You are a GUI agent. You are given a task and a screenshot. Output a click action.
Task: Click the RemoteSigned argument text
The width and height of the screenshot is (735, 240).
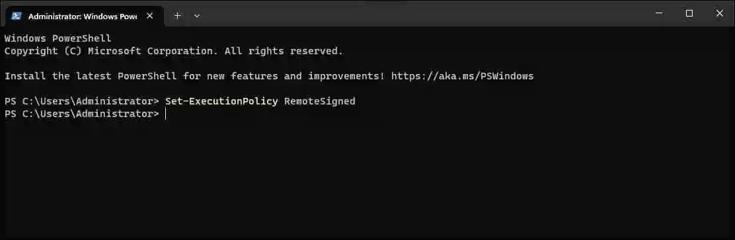[x=320, y=101]
